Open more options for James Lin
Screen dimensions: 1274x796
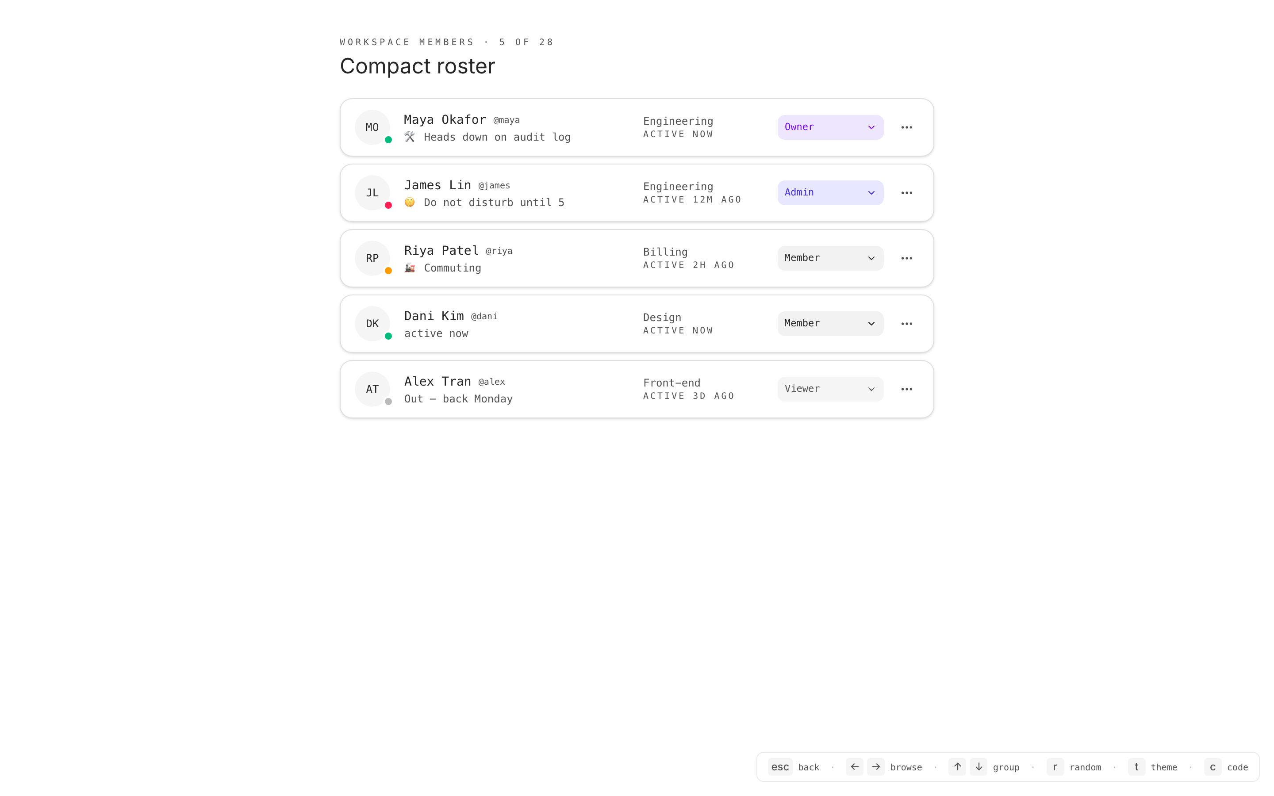click(x=906, y=193)
